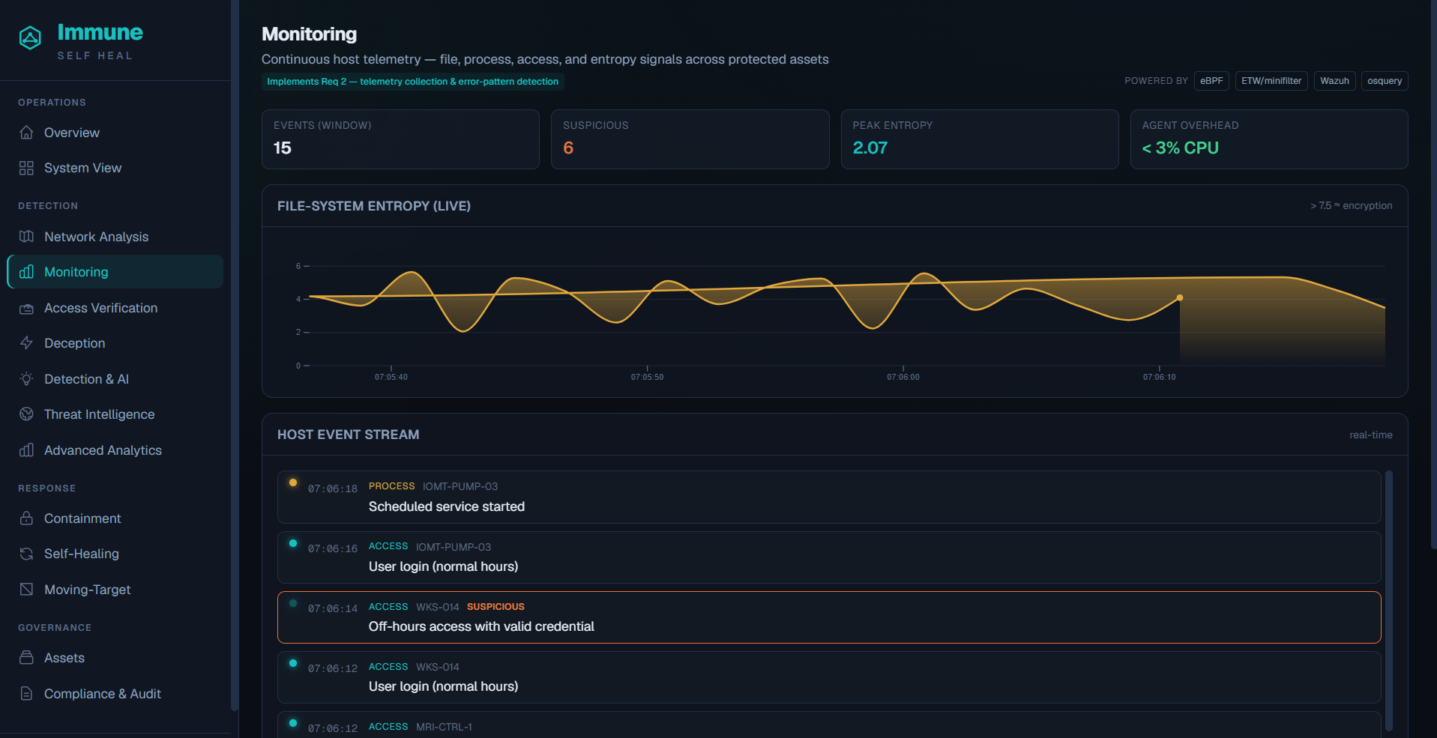Click the real-time label in event stream
1437x738 pixels.
1371,435
